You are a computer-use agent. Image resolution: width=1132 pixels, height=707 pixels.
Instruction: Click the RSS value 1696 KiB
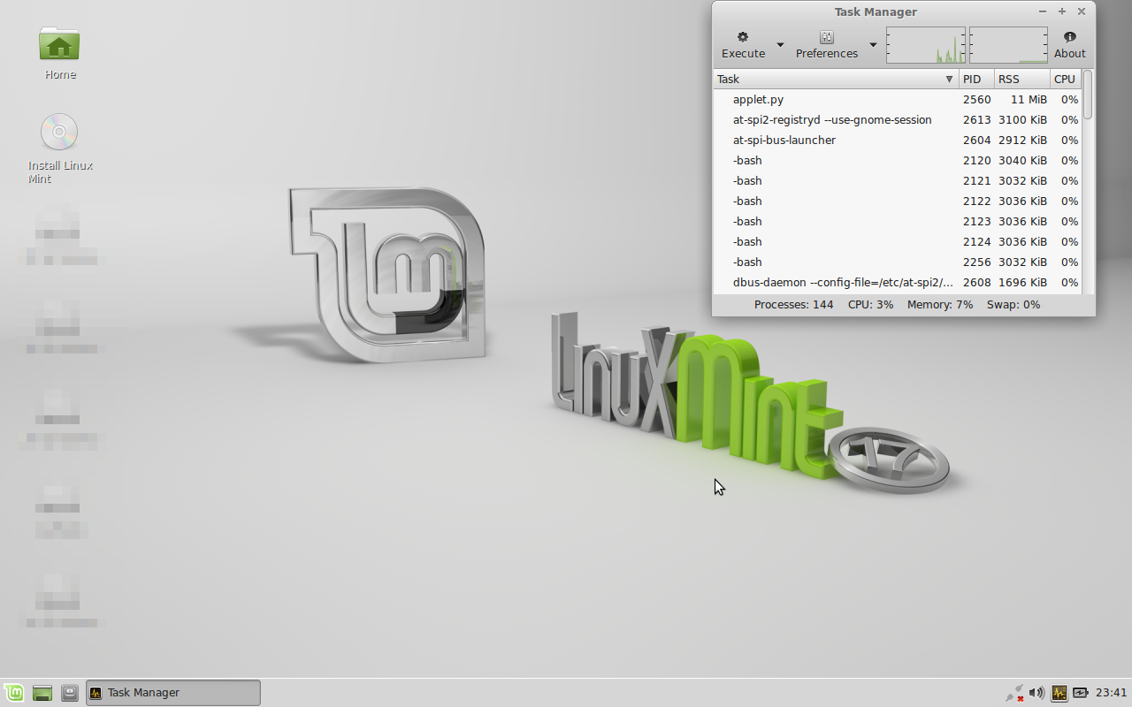[1022, 283]
